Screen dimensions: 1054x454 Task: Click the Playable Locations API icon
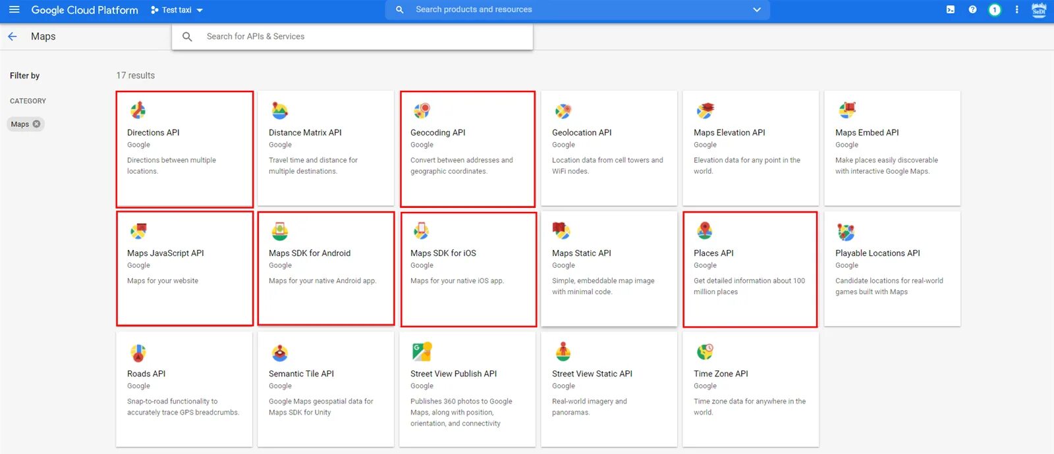(x=846, y=232)
